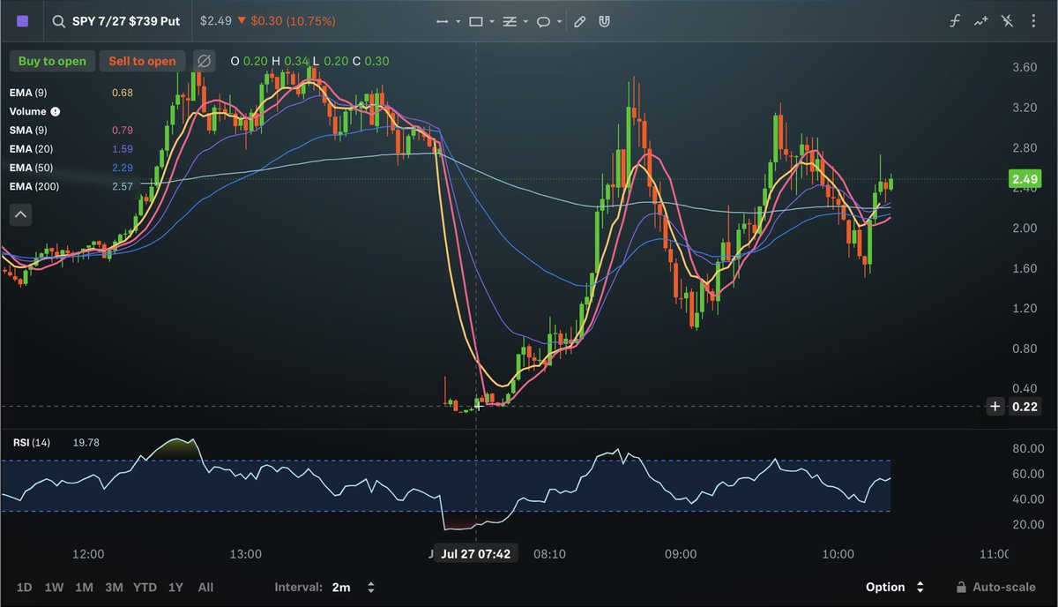Click the RSI value 19.78

tap(86, 442)
